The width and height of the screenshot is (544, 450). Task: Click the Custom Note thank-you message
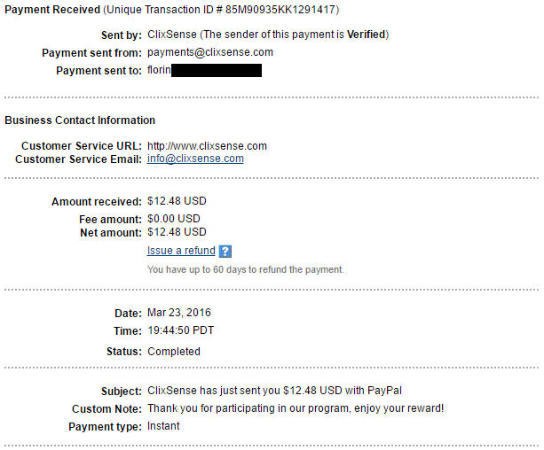[296, 408]
